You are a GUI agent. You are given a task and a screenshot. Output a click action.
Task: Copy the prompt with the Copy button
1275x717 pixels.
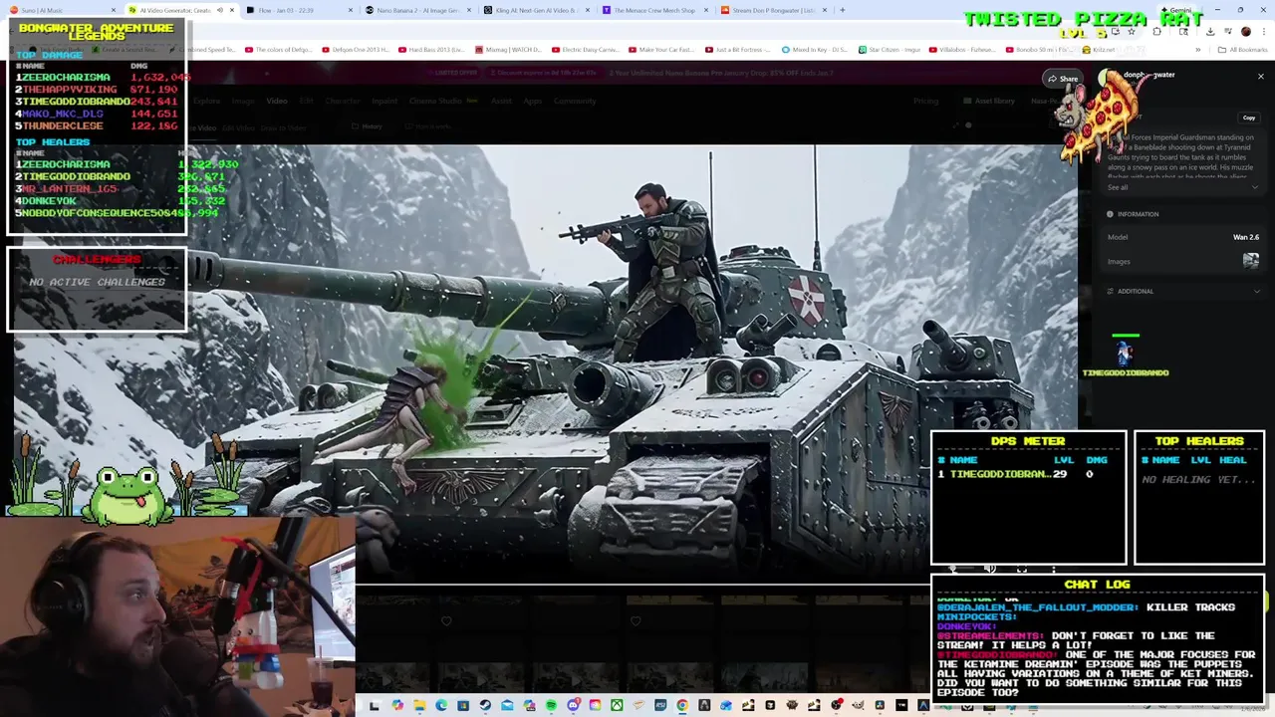point(1248,118)
